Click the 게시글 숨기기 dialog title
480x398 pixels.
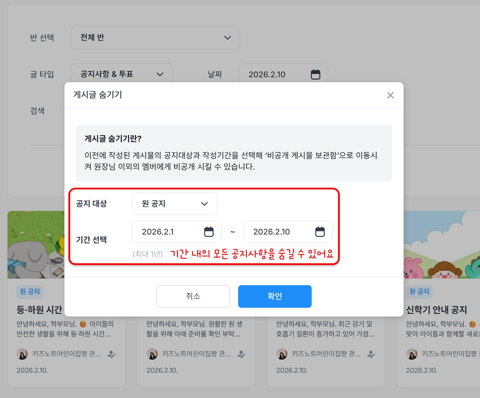[98, 95]
